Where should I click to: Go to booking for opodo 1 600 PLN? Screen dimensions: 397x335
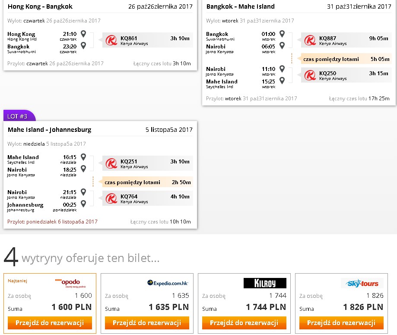(50, 323)
